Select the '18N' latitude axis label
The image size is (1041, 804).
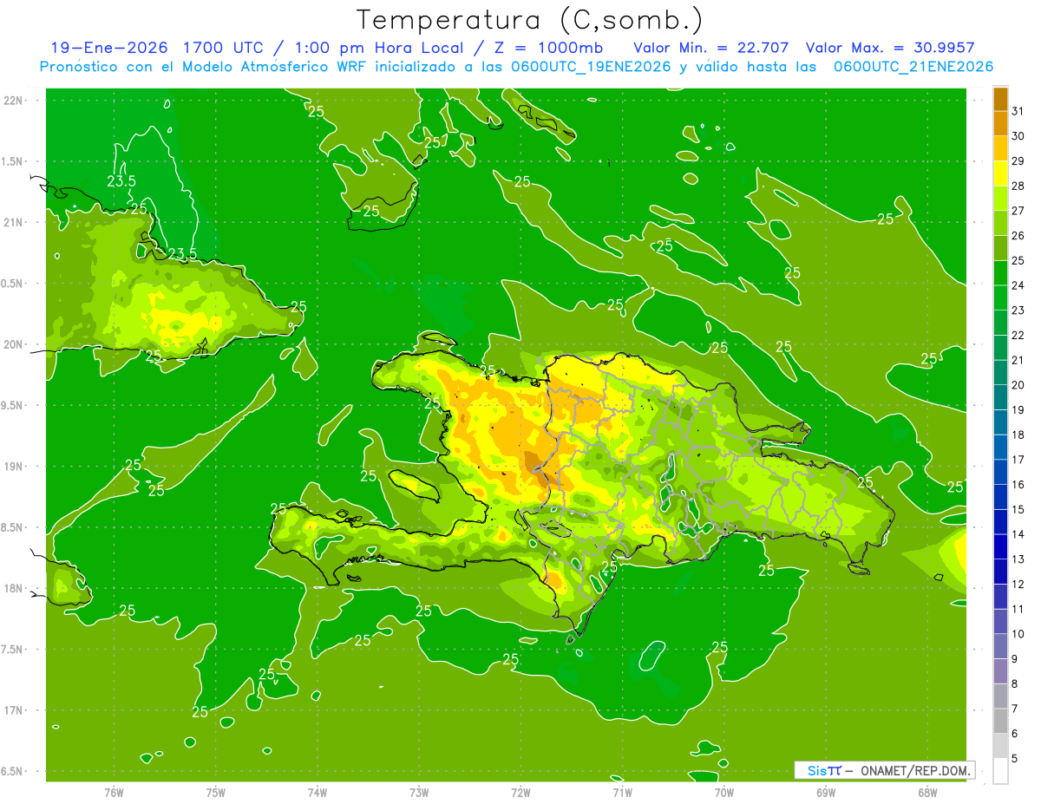click(x=13, y=588)
